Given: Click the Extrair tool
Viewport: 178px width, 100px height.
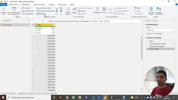Looking at the screenshot, I should coord(82,11).
